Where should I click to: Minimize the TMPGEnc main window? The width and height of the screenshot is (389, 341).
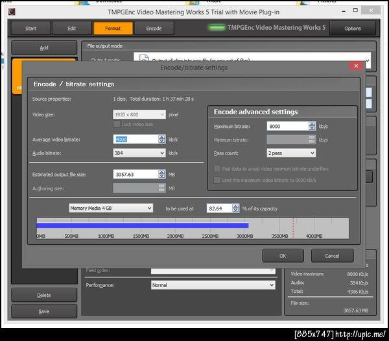[344, 11]
